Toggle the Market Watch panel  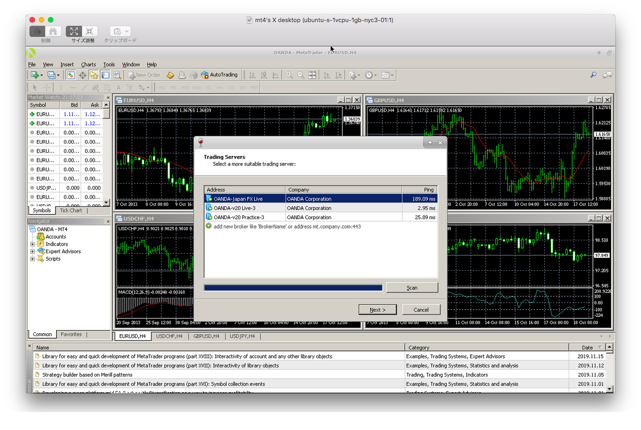71,75
